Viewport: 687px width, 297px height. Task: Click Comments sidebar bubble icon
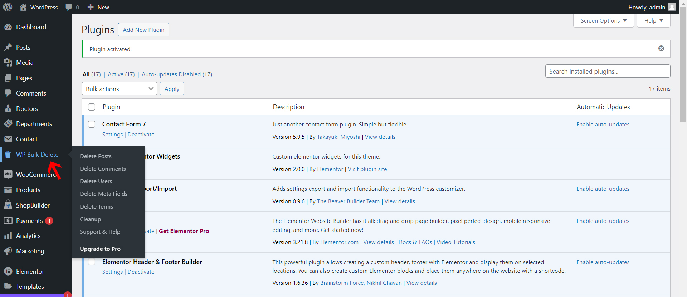(8, 93)
